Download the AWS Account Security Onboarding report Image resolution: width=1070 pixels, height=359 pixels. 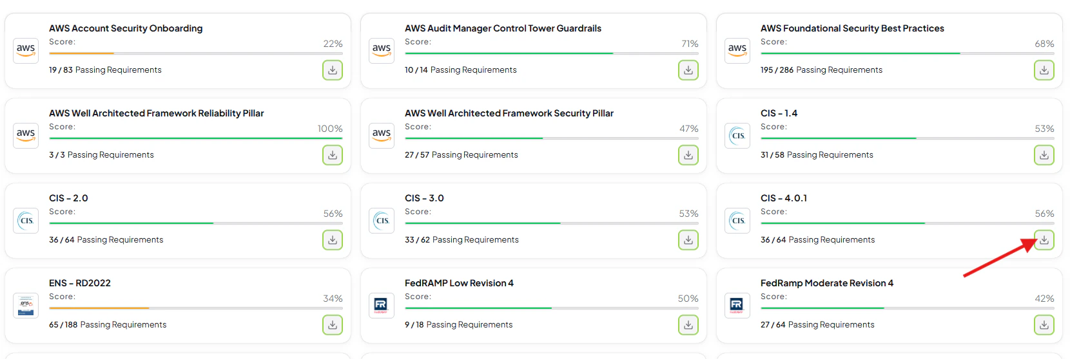(x=333, y=70)
